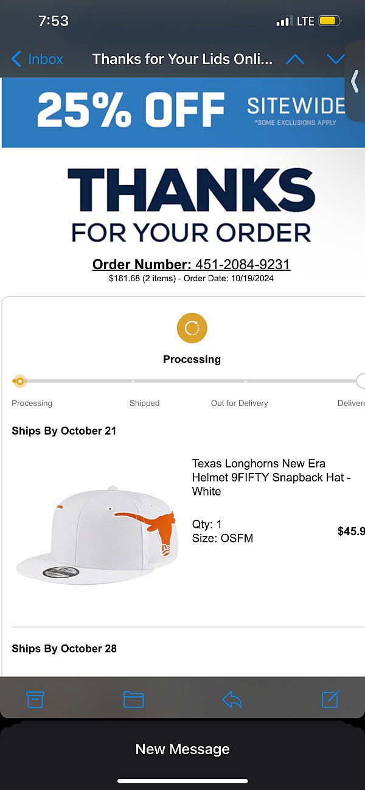
Task: Tap the compose new message icon
Action: click(x=330, y=699)
